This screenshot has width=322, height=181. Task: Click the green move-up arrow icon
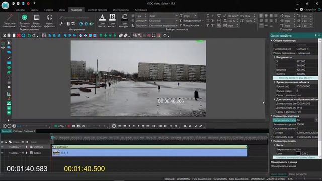(x=101, y=36)
